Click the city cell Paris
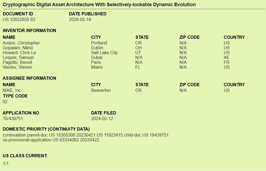The width and height of the screenshot is (266, 171). 96,62
